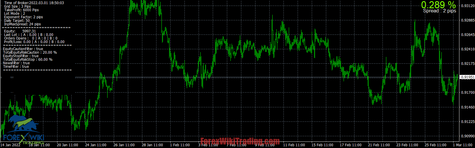This screenshot has width=475, height=148.
Task: Click 'EquityCautionFilter : true' text
Action: click(x=23, y=49)
